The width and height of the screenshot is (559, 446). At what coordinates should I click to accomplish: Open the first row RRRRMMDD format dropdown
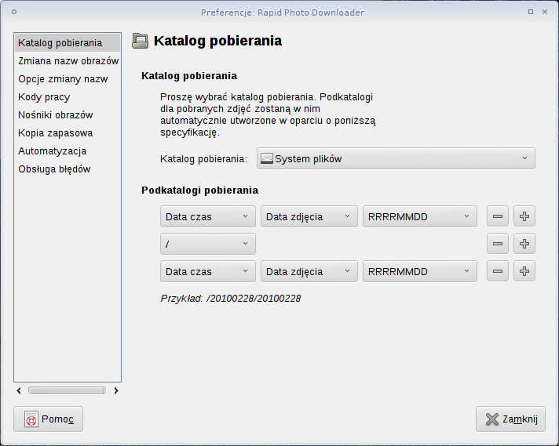(419, 216)
